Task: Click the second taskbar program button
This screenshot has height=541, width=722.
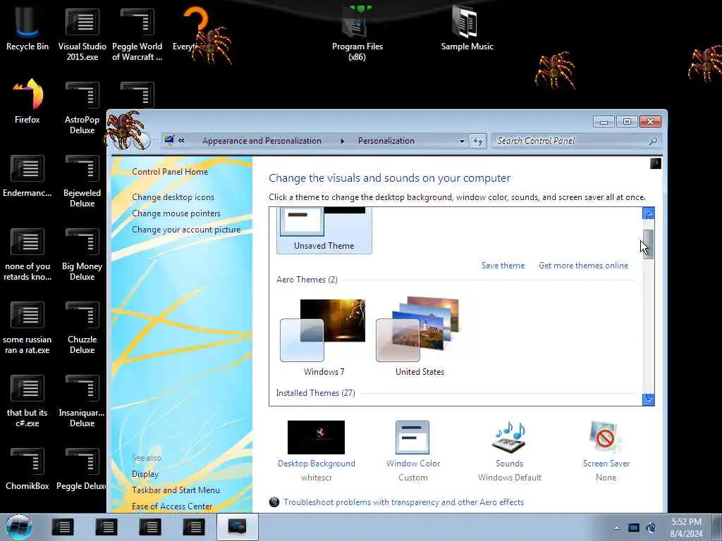Action: (106, 527)
